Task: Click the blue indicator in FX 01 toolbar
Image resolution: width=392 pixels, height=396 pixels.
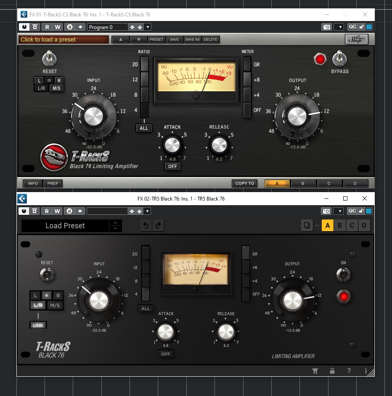Action: (369, 27)
